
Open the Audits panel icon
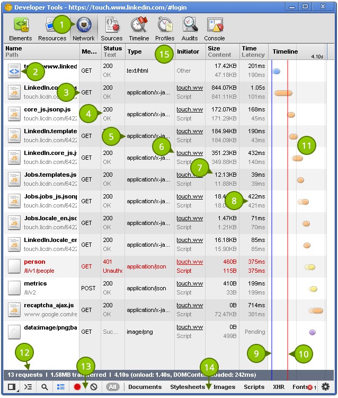pyautogui.click(x=190, y=25)
